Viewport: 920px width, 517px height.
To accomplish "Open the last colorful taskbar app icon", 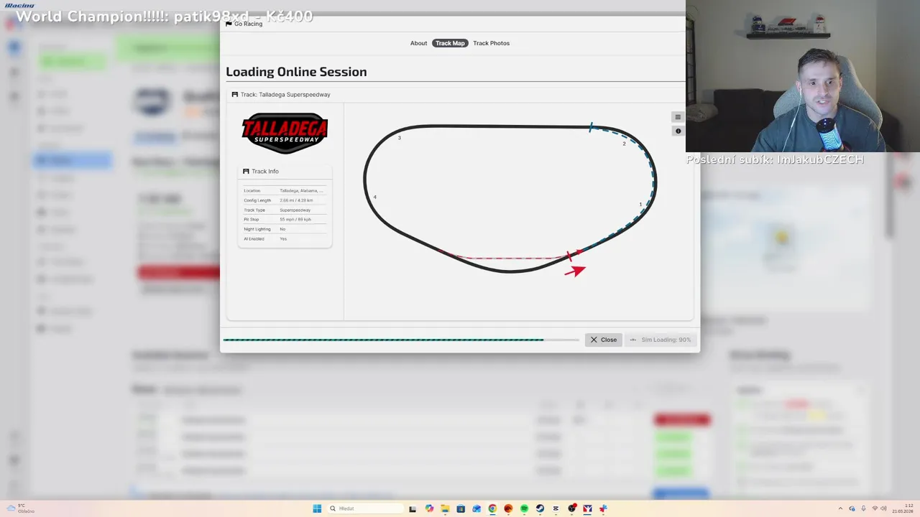I will [603, 508].
